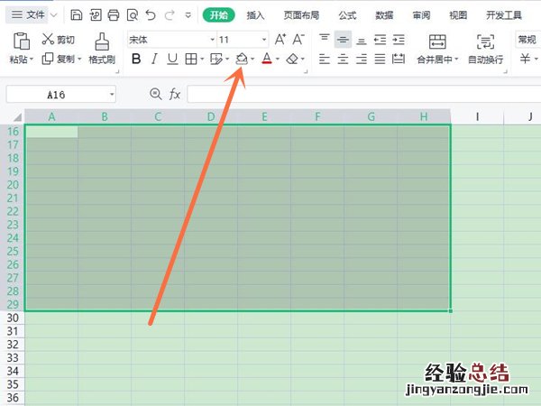
Task: Click the Select All corner triangle
Action: point(17,117)
